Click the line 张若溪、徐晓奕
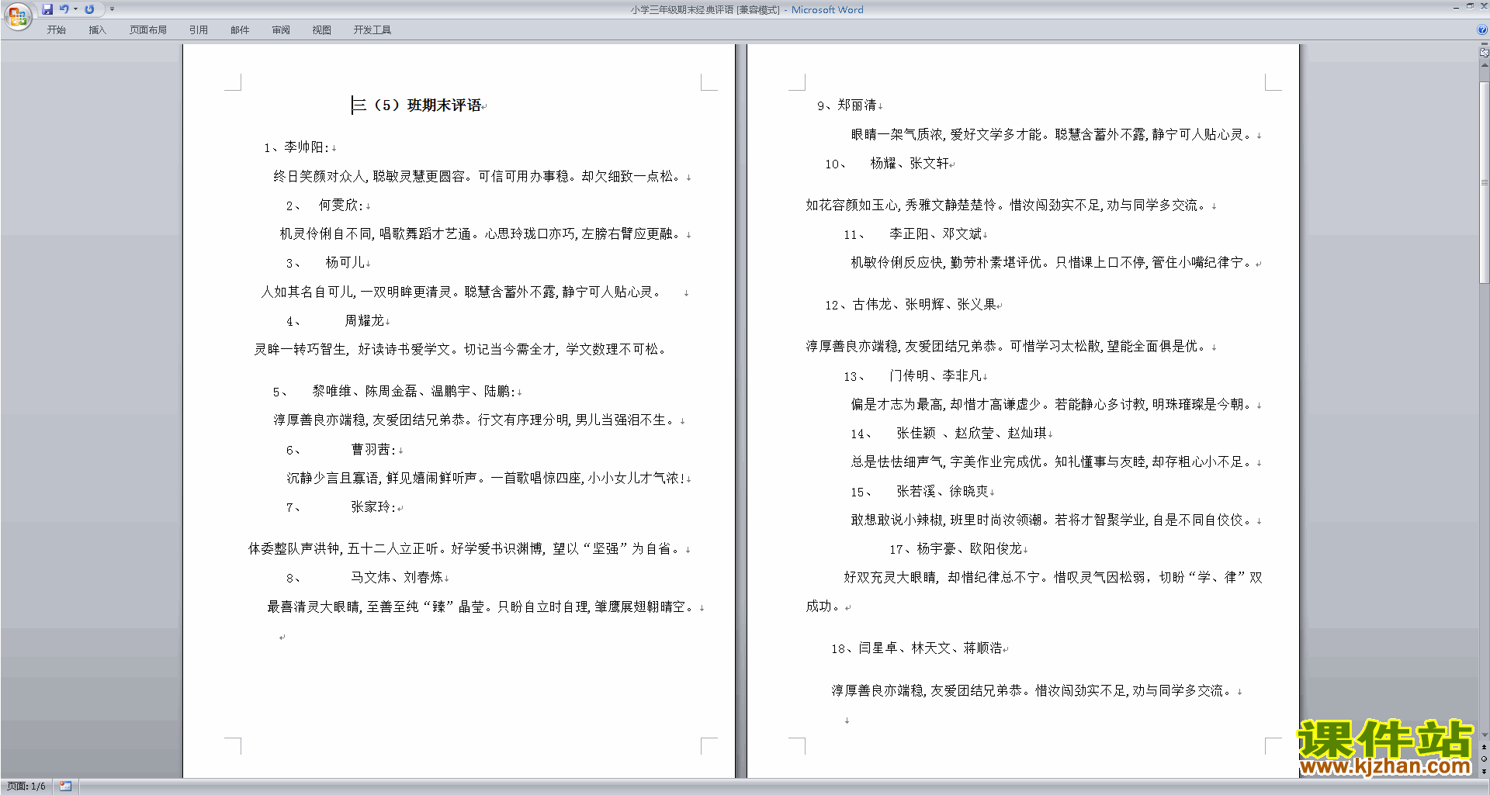 (x=943, y=492)
